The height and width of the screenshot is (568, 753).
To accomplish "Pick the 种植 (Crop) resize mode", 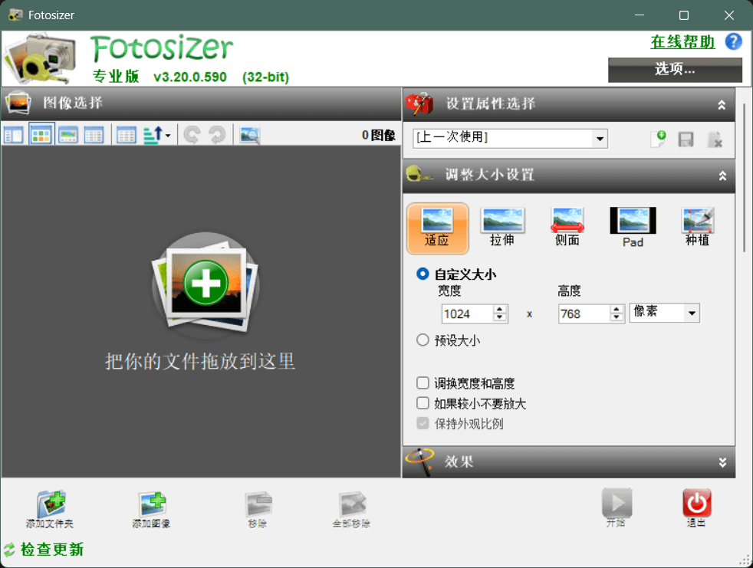I will pyautogui.click(x=697, y=228).
